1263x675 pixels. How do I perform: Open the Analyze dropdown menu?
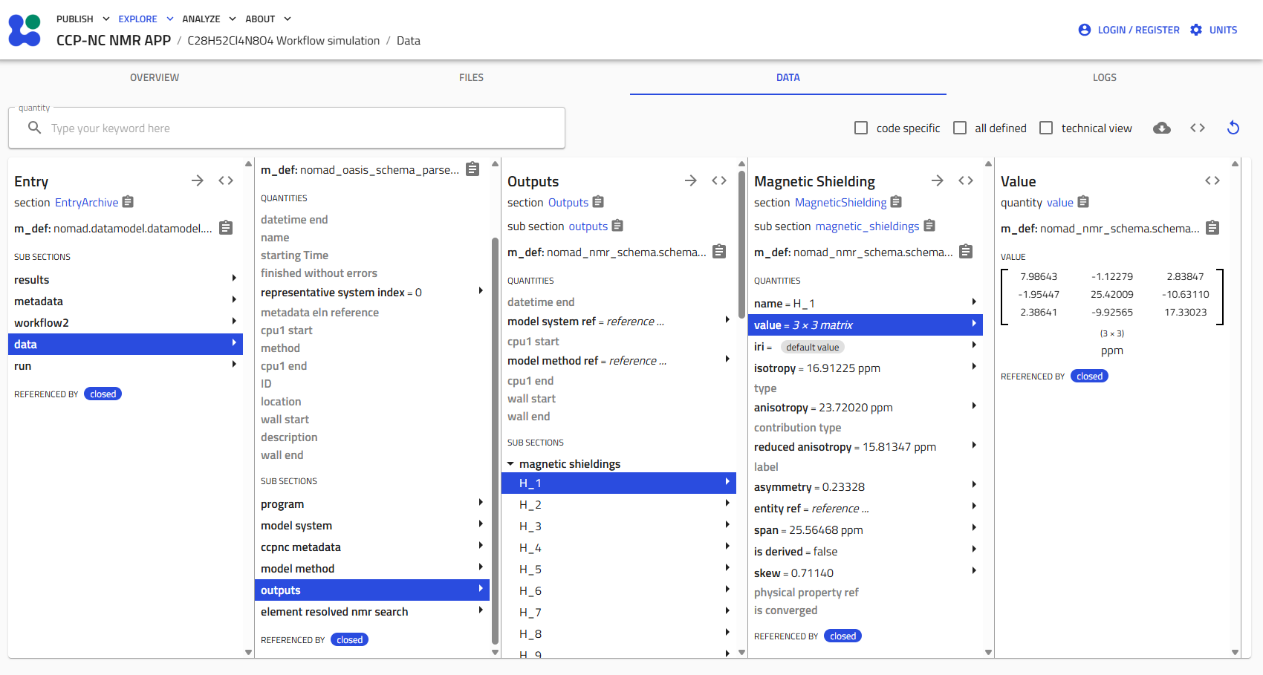[x=210, y=19]
